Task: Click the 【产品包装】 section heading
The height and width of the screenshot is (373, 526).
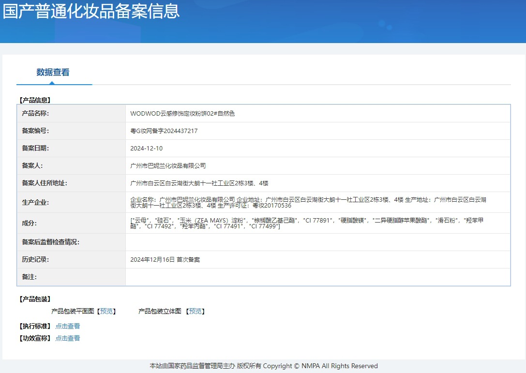Action: pos(35,299)
